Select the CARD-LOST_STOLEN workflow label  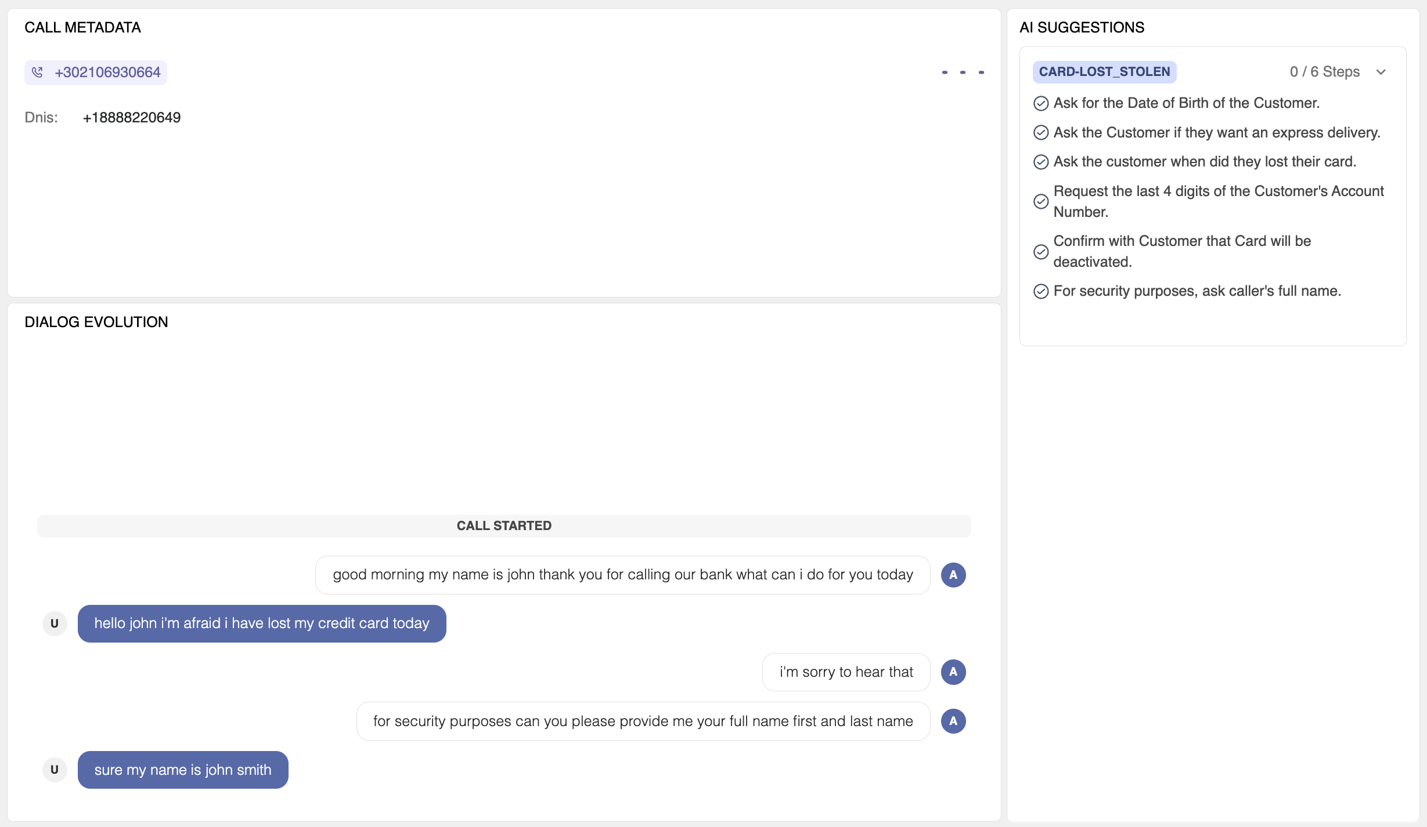(x=1104, y=71)
